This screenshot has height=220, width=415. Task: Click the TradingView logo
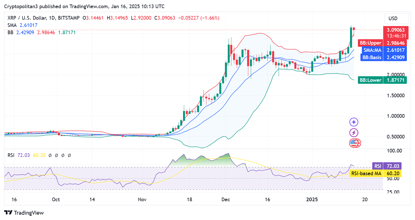[24, 213]
